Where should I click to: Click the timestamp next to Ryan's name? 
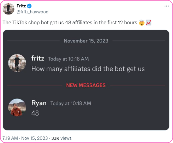[x=71, y=103]
